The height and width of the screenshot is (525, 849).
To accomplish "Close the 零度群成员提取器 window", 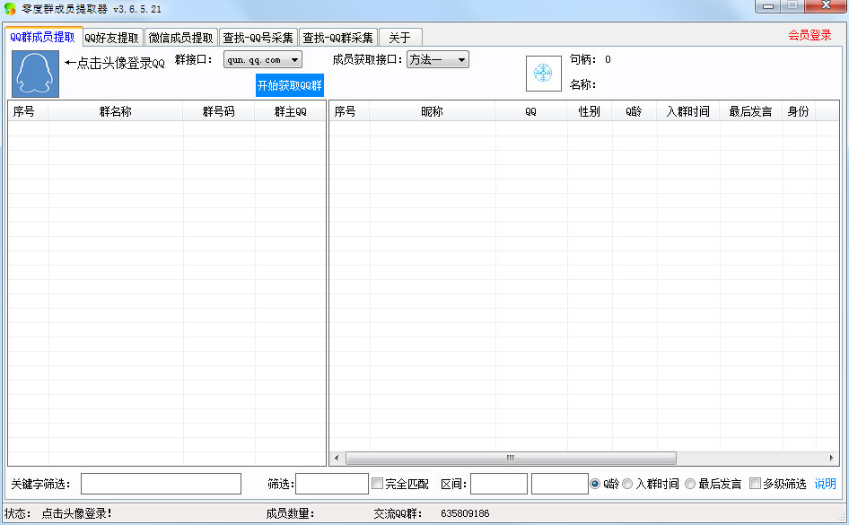I will pos(826,6).
